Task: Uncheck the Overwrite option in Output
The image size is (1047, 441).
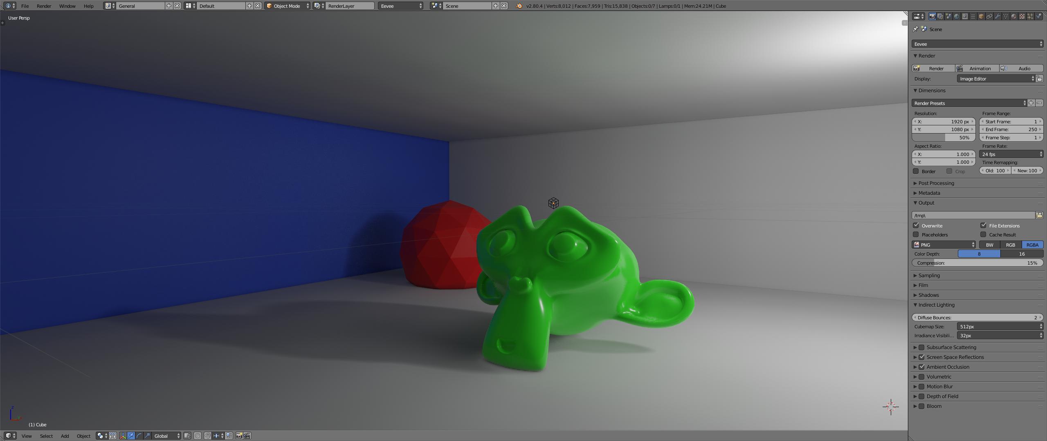Action: [x=916, y=225]
